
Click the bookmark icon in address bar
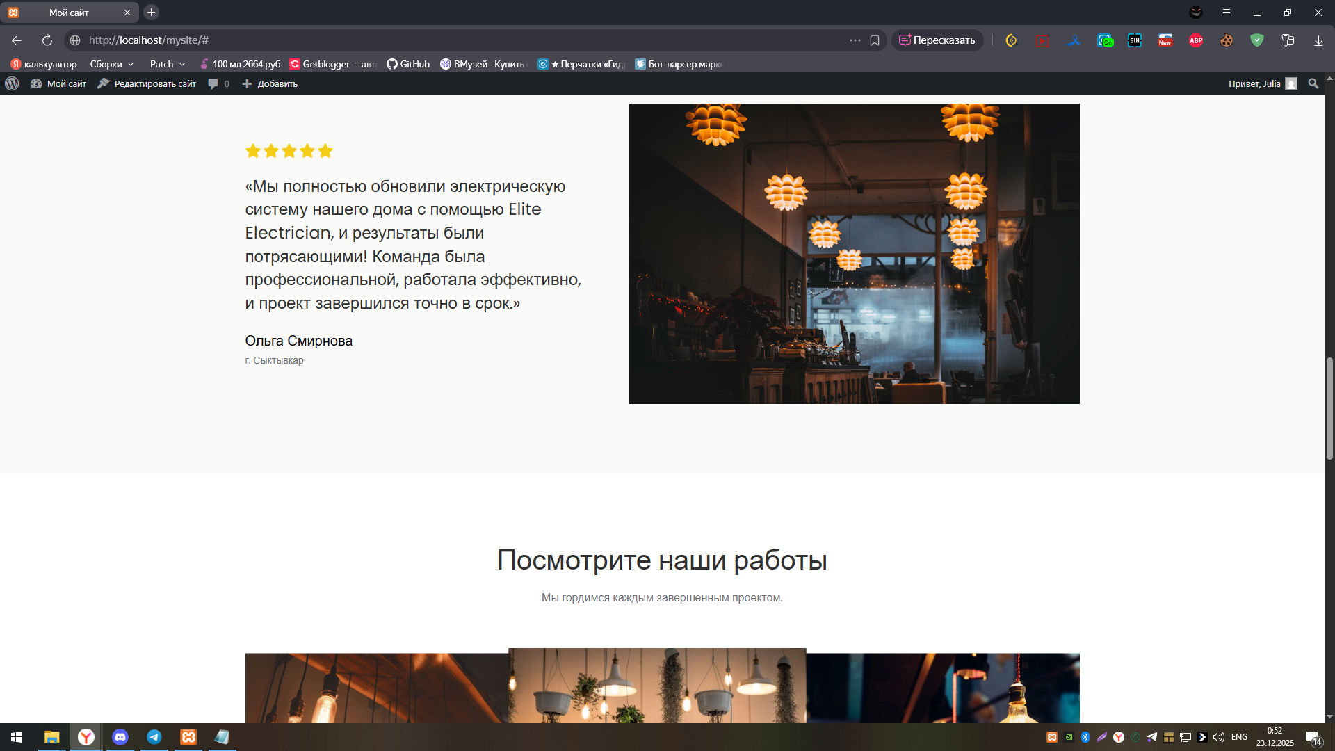875,40
